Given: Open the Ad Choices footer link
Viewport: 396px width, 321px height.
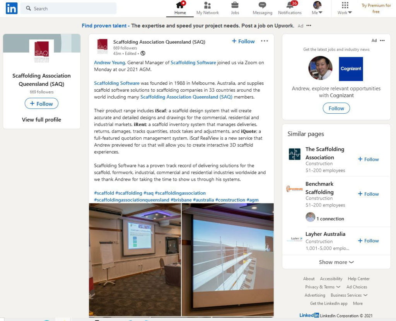Looking at the screenshot, I should pyautogui.click(x=357, y=287).
